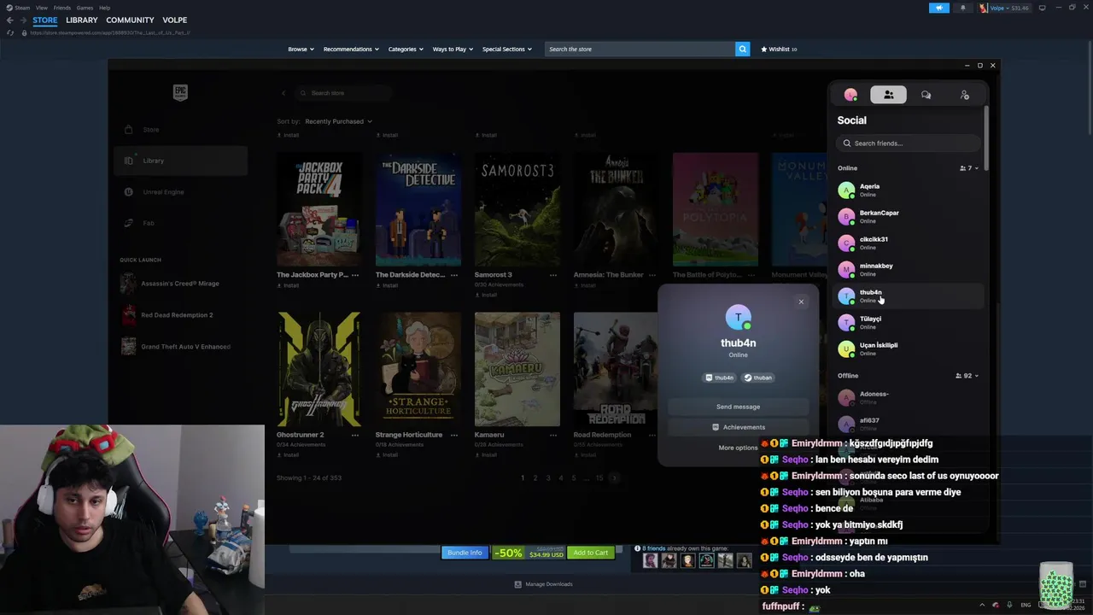Open more options for Samorost 3
This screenshot has height=615, width=1093.
coord(553,275)
